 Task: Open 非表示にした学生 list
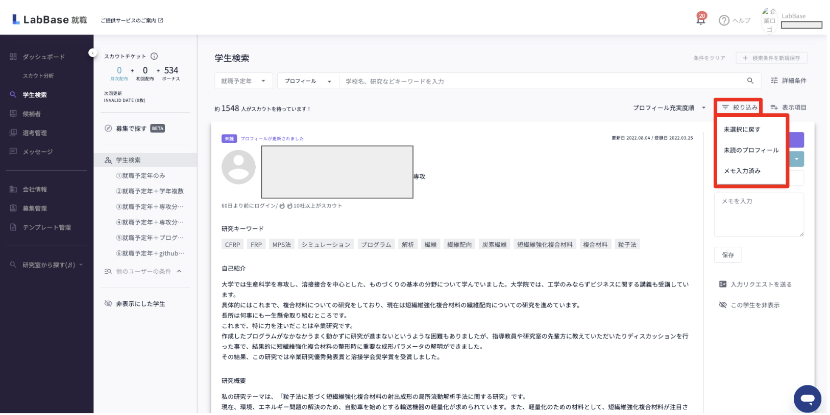[x=135, y=304]
